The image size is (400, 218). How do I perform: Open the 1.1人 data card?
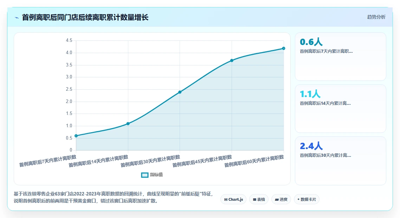[x=340, y=109]
